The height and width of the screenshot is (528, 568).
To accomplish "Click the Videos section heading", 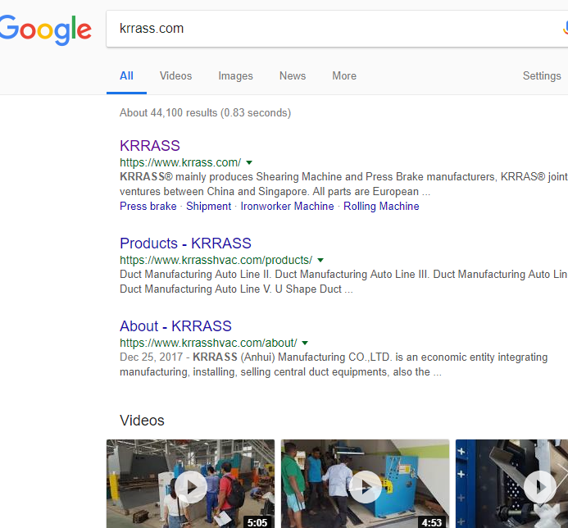I will click(x=142, y=421).
